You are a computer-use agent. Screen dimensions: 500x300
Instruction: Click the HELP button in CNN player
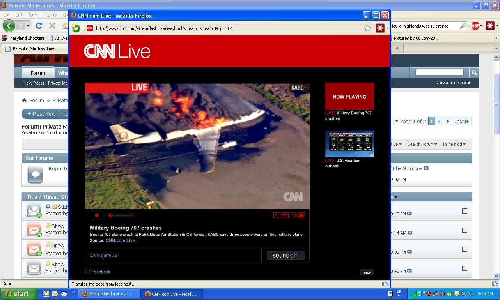367,272
